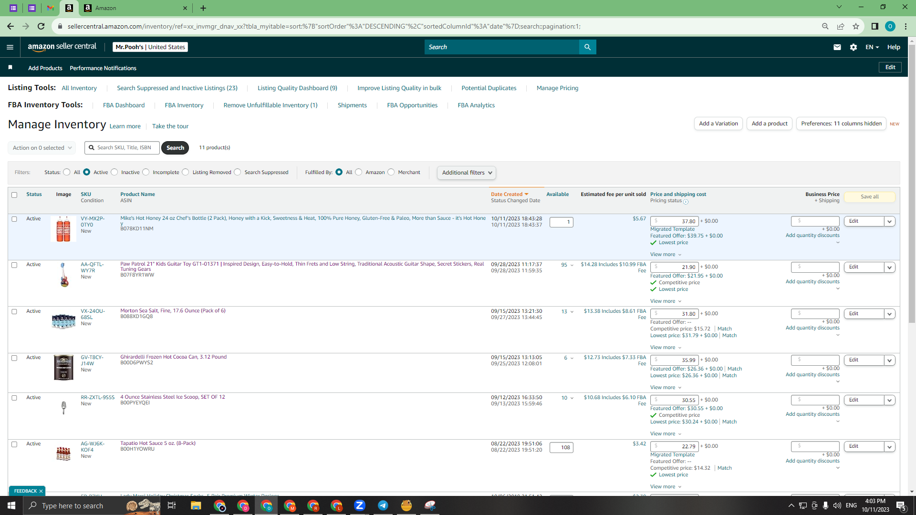Open Edit dropdown arrow for Mike's Hot Honey
Viewport: 916px width, 515px height.
tap(890, 222)
